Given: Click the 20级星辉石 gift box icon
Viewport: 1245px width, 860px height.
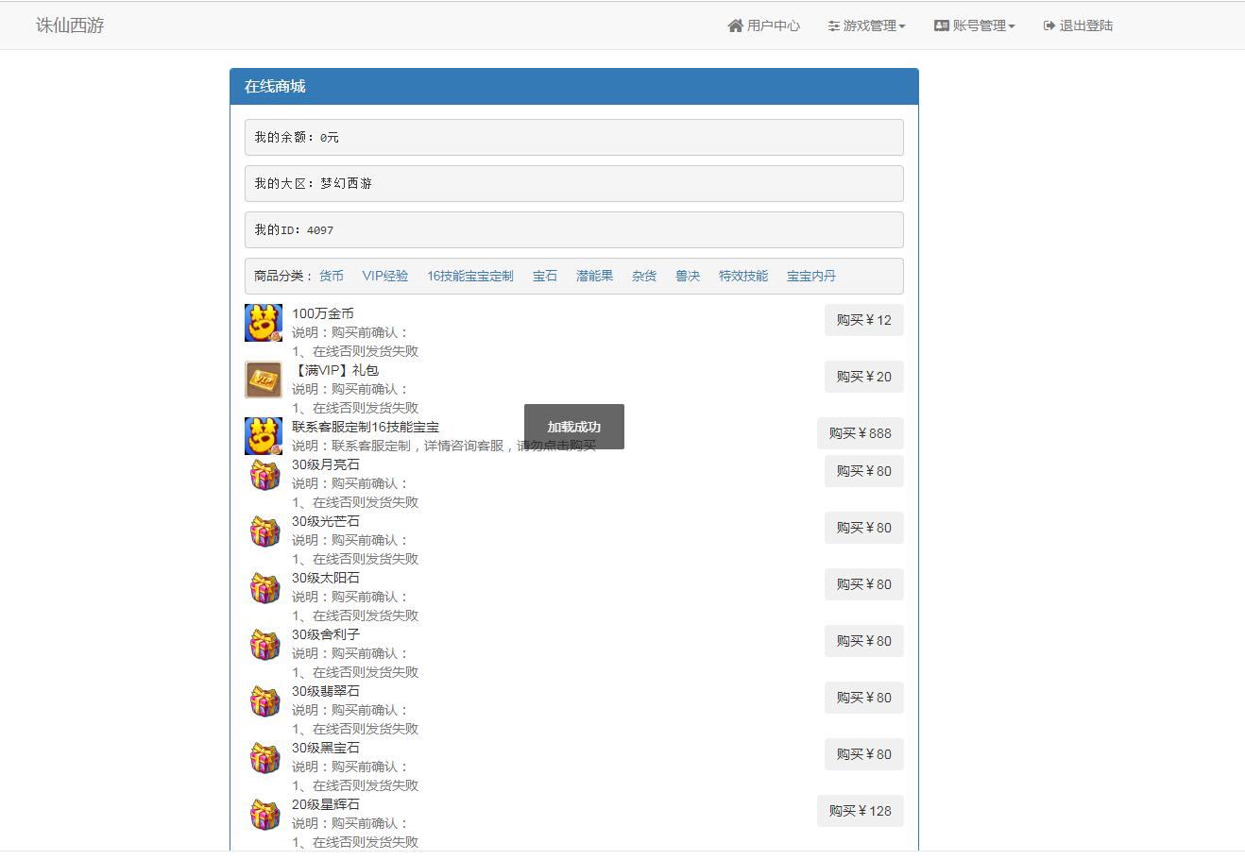Looking at the screenshot, I should click(x=264, y=815).
